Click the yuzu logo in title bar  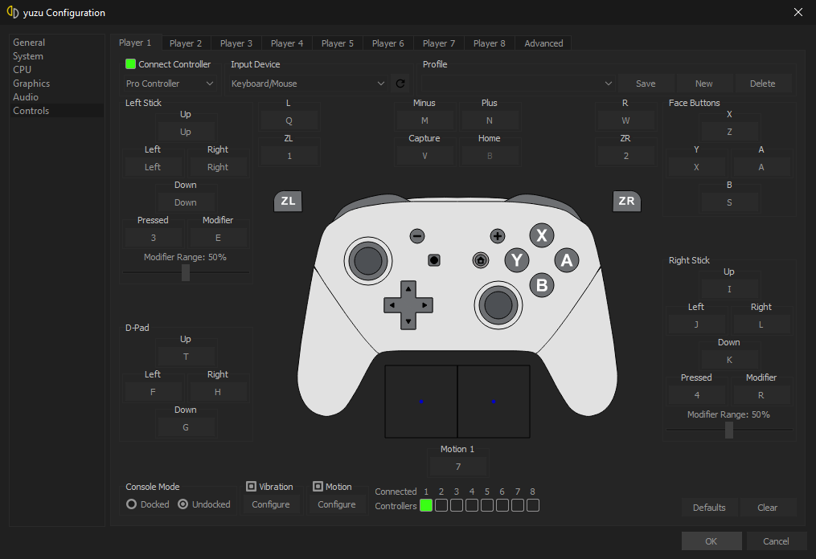(x=13, y=13)
